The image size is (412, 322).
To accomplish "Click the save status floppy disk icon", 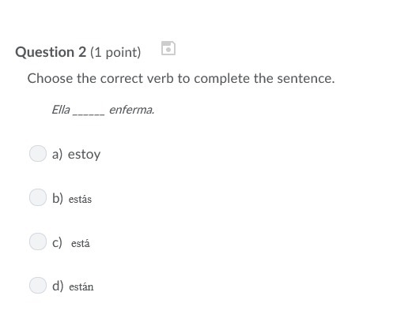I will [168, 48].
